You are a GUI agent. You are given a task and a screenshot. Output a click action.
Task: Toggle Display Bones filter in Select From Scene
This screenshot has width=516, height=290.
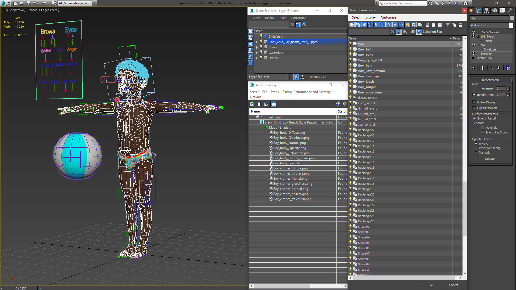point(401,25)
